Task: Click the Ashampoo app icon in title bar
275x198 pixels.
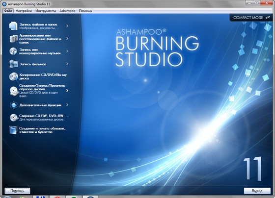Action: (4, 4)
